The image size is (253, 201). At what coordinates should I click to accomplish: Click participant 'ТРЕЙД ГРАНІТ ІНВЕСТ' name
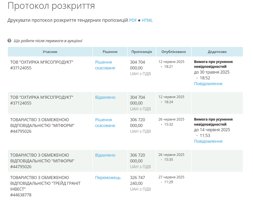point(45,183)
